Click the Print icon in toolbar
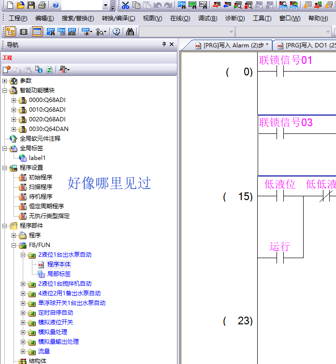The image size is (336, 364). click(x=42, y=5)
